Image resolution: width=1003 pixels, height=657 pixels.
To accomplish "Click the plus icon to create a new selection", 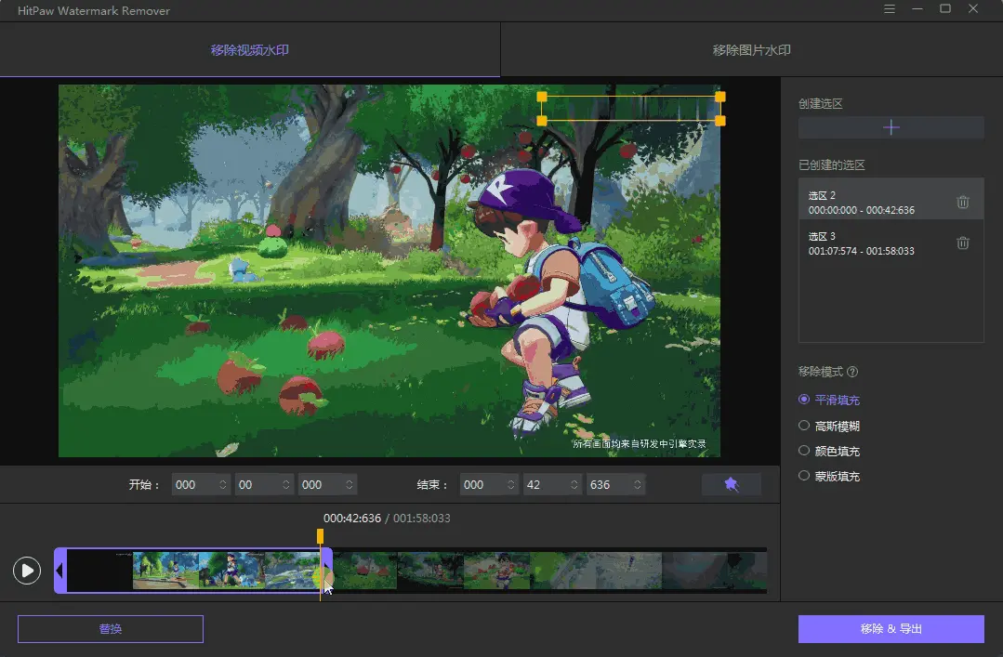I will coord(890,127).
